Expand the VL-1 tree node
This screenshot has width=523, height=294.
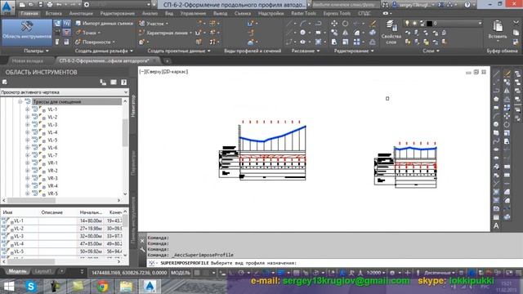(x=28, y=109)
